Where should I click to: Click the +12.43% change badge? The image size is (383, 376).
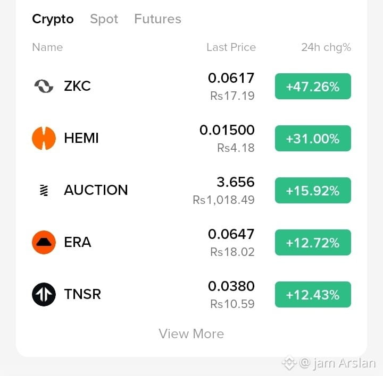tap(313, 295)
